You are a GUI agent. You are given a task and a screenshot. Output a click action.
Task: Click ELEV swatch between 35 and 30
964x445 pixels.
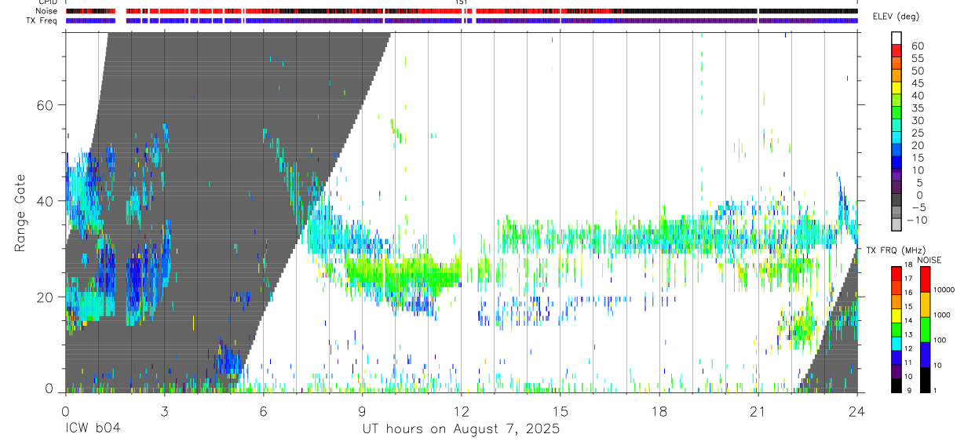click(896, 113)
